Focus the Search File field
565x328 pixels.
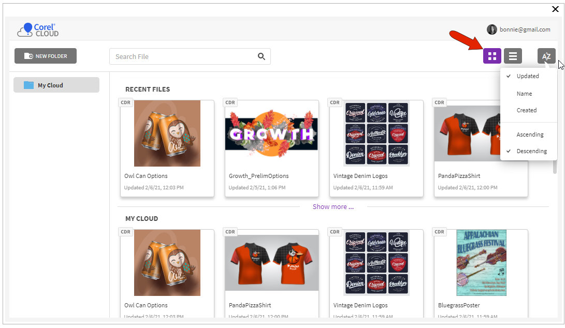click(190, 56)
